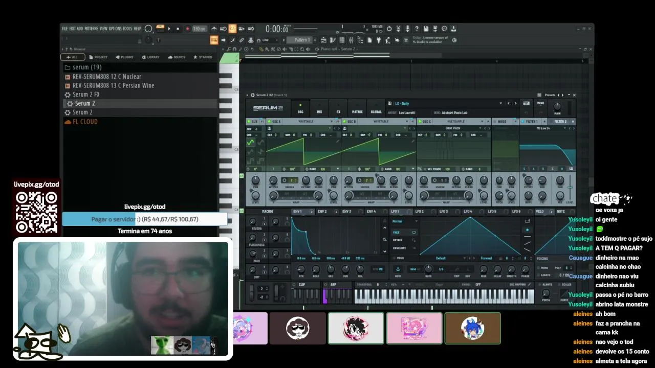The height and width of the screenshot is (368, 655).
Task: Adjust the REVERB macro knob
Action: 253,221
